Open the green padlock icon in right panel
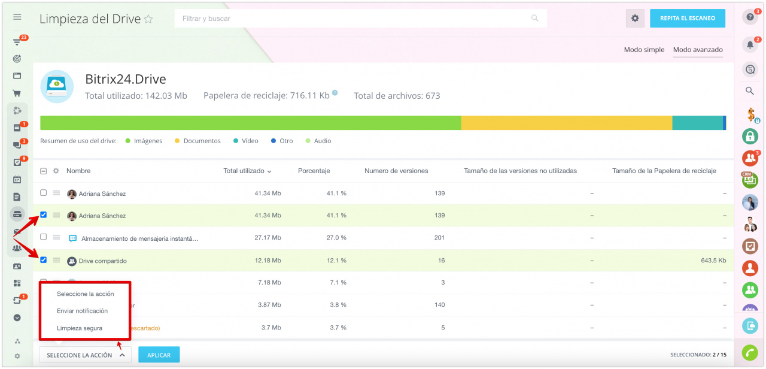Screen dimensions: 766x369 click(x=750, y=136)
